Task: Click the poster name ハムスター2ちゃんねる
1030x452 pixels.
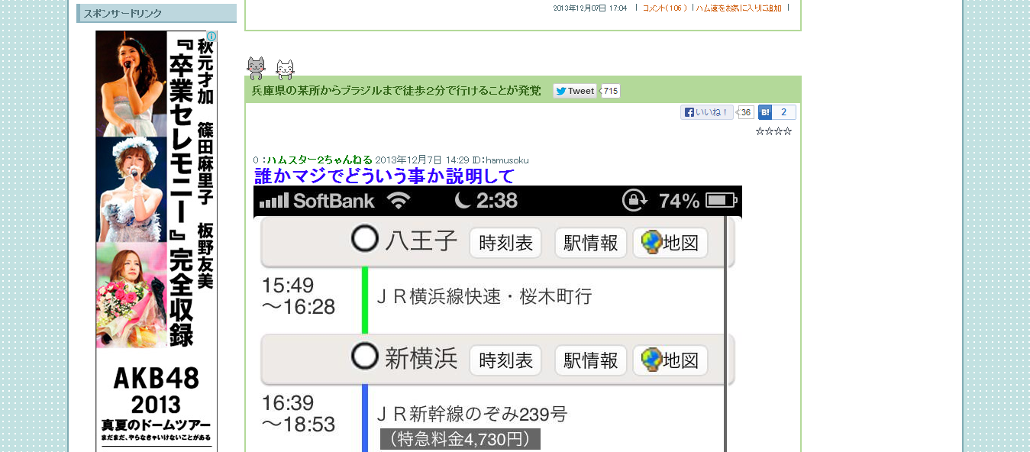Action: (x=319, y=160)
